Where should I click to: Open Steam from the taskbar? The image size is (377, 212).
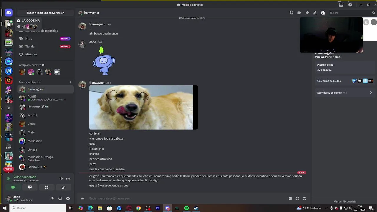196,208
